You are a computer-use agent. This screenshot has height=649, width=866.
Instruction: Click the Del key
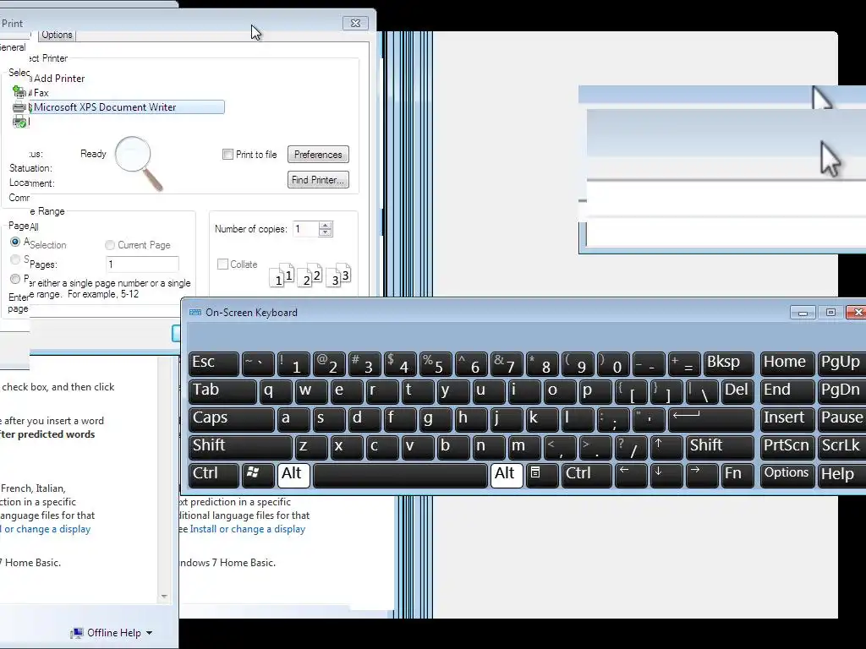[x=737, y=392]
